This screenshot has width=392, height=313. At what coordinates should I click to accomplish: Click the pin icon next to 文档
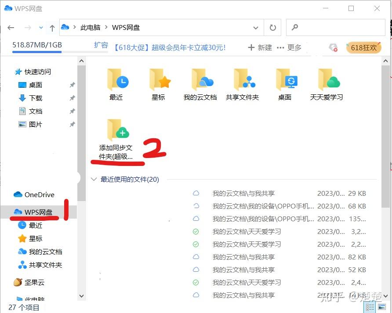coord(72,111)
